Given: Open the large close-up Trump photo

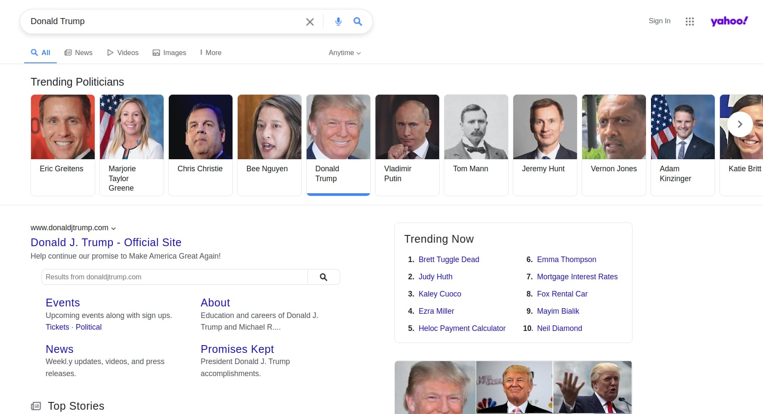Looking at the screenshot, I should click(435, 387).
